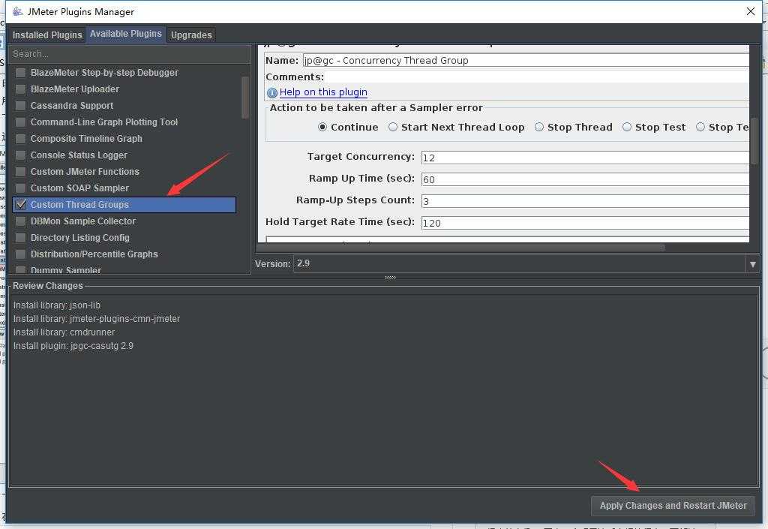Screen dimensions: 768x529
Task: Click the Name field of thread group
Action: (526, 60)
